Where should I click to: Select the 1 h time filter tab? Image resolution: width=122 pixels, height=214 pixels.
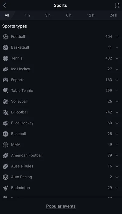(x=27, y=15)
